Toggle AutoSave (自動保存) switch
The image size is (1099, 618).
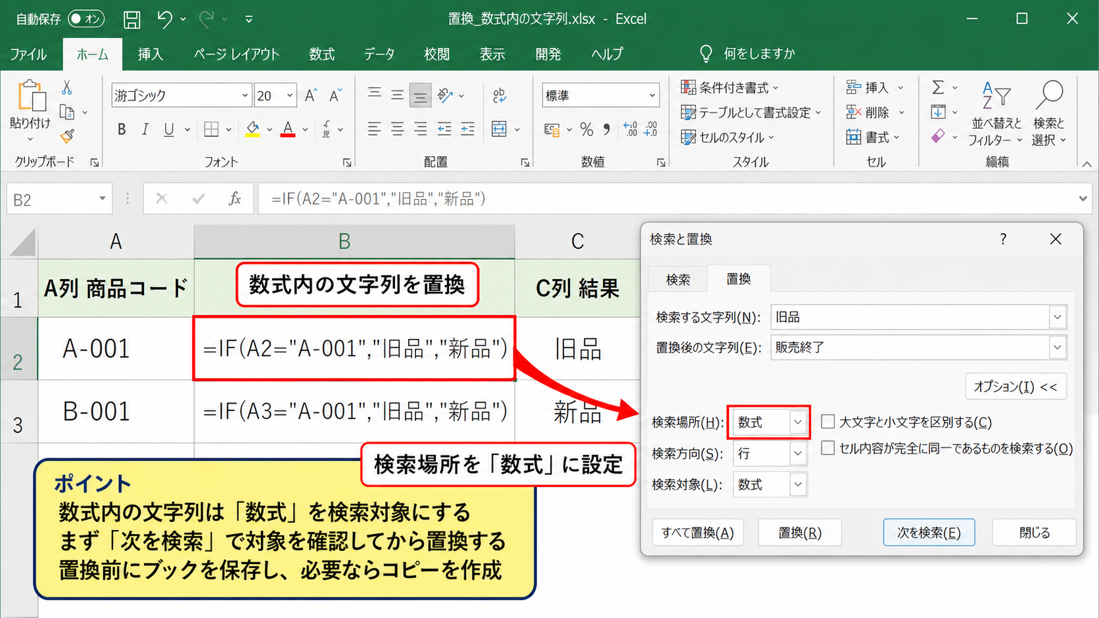pyautogui.click(x=86, y=20)
